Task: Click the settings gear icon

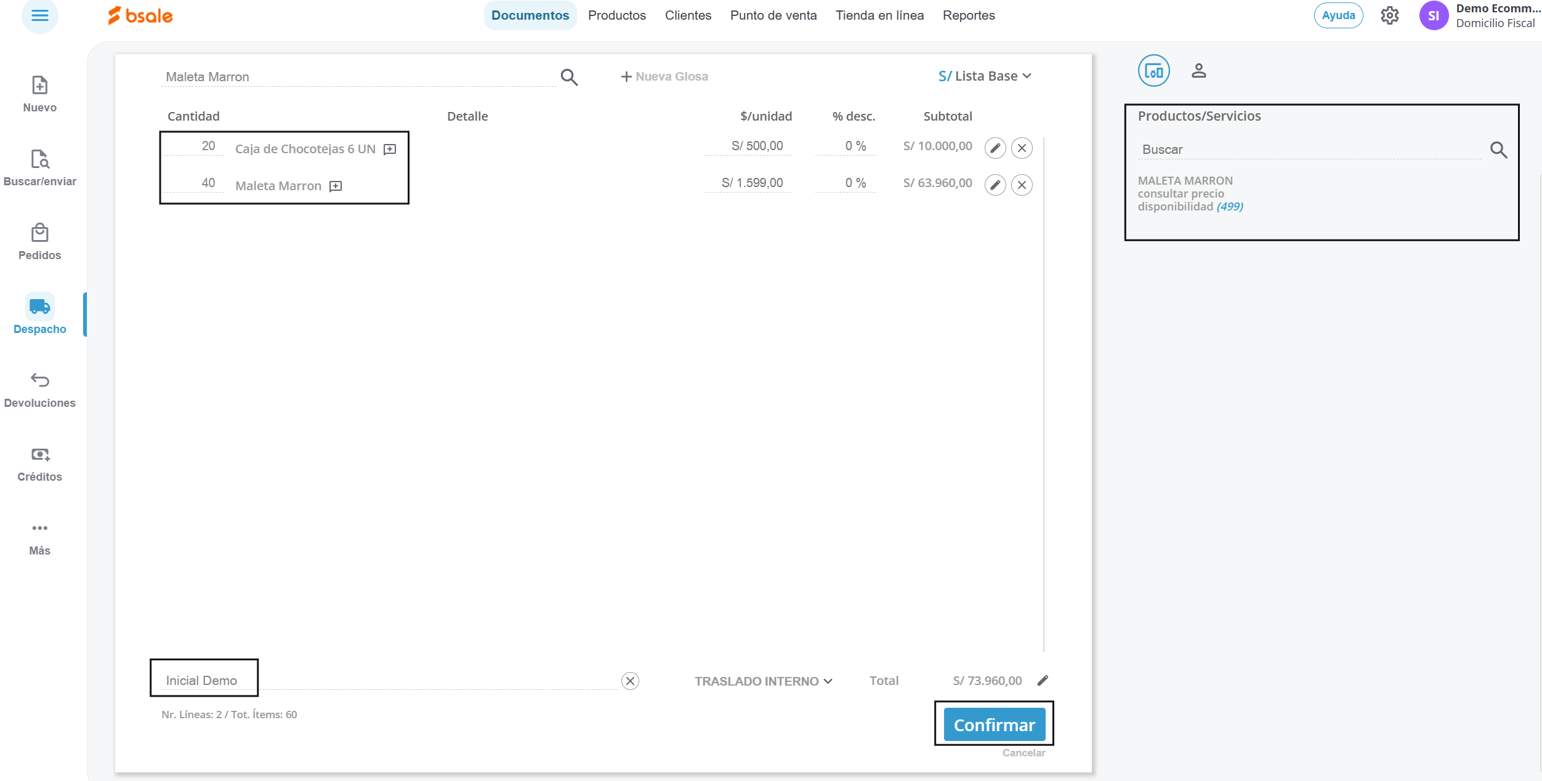Action: pos(1389,15)
